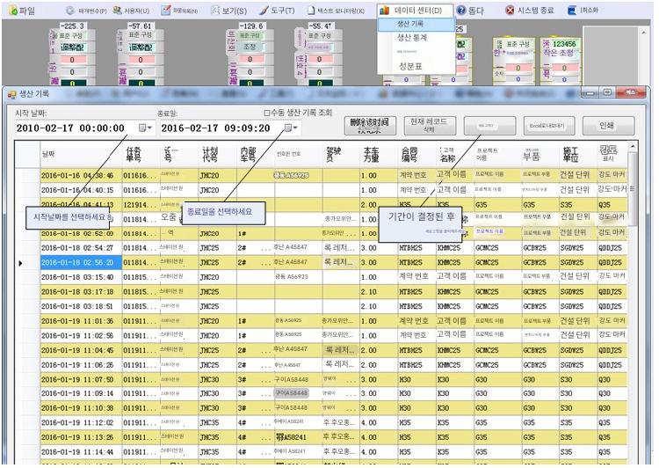The height and width of the screenshot is (468, 659).
Task: Open the 파일 (File) menu icon
Action: coord(13,11)
